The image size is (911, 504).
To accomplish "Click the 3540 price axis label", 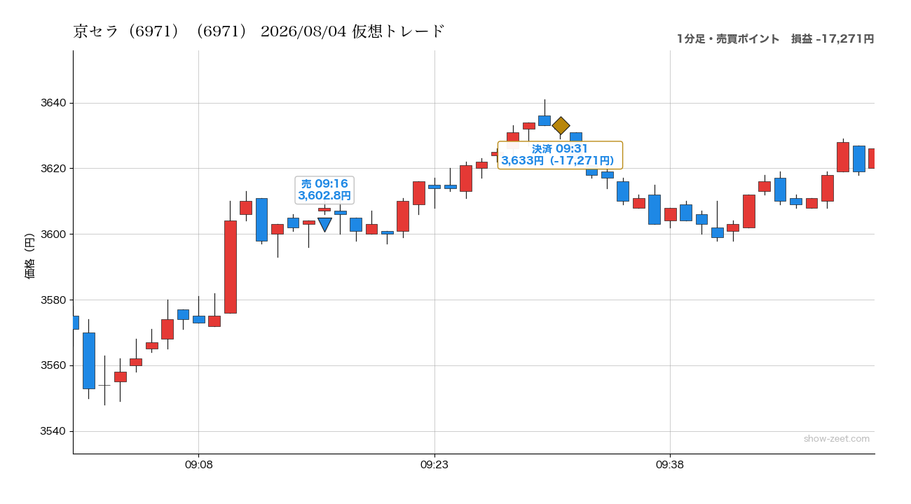I will (54, 431).
